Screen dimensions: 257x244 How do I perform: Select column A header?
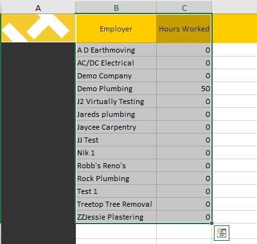tap(38, 8)
